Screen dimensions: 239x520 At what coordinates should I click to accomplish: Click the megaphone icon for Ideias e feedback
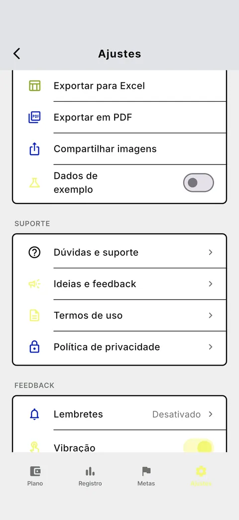[34, 284]
